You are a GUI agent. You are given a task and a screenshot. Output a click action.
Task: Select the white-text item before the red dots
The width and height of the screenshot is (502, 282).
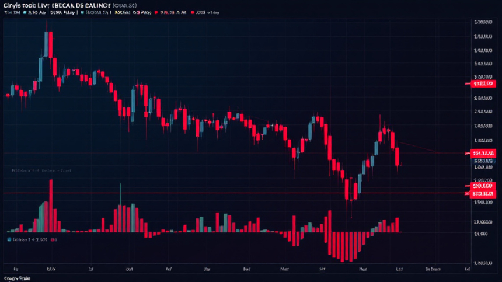pos(142,12)
